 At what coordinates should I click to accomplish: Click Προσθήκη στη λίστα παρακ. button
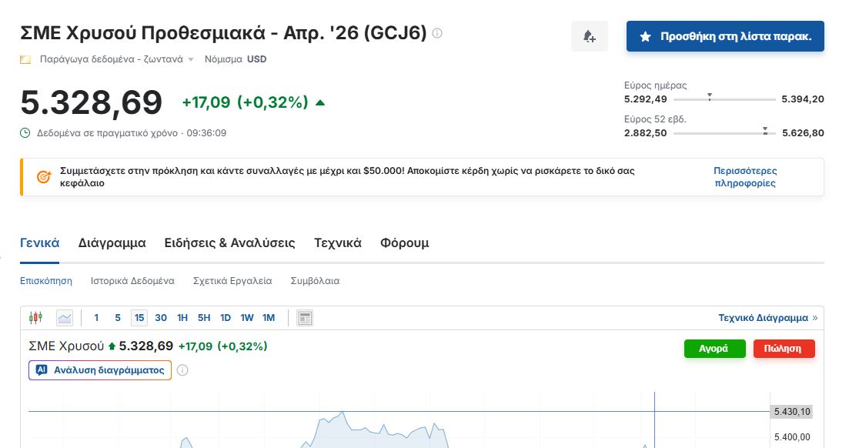725,36
